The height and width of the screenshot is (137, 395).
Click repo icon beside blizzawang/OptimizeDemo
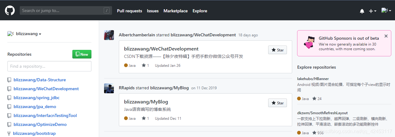(x=9, y=124)
